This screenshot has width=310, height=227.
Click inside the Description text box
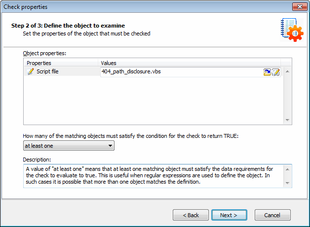tap(154, 176)
